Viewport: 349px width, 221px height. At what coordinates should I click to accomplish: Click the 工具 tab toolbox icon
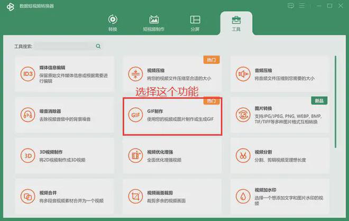pyautogui.click(x=236, y=20)
